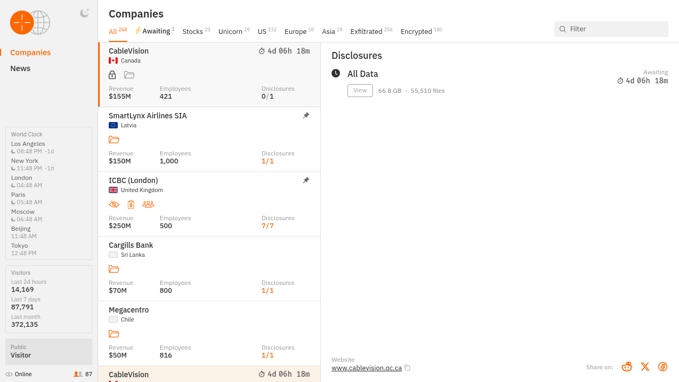
Task: Click folder icon on Cargills Bank card
Action: 114,269
